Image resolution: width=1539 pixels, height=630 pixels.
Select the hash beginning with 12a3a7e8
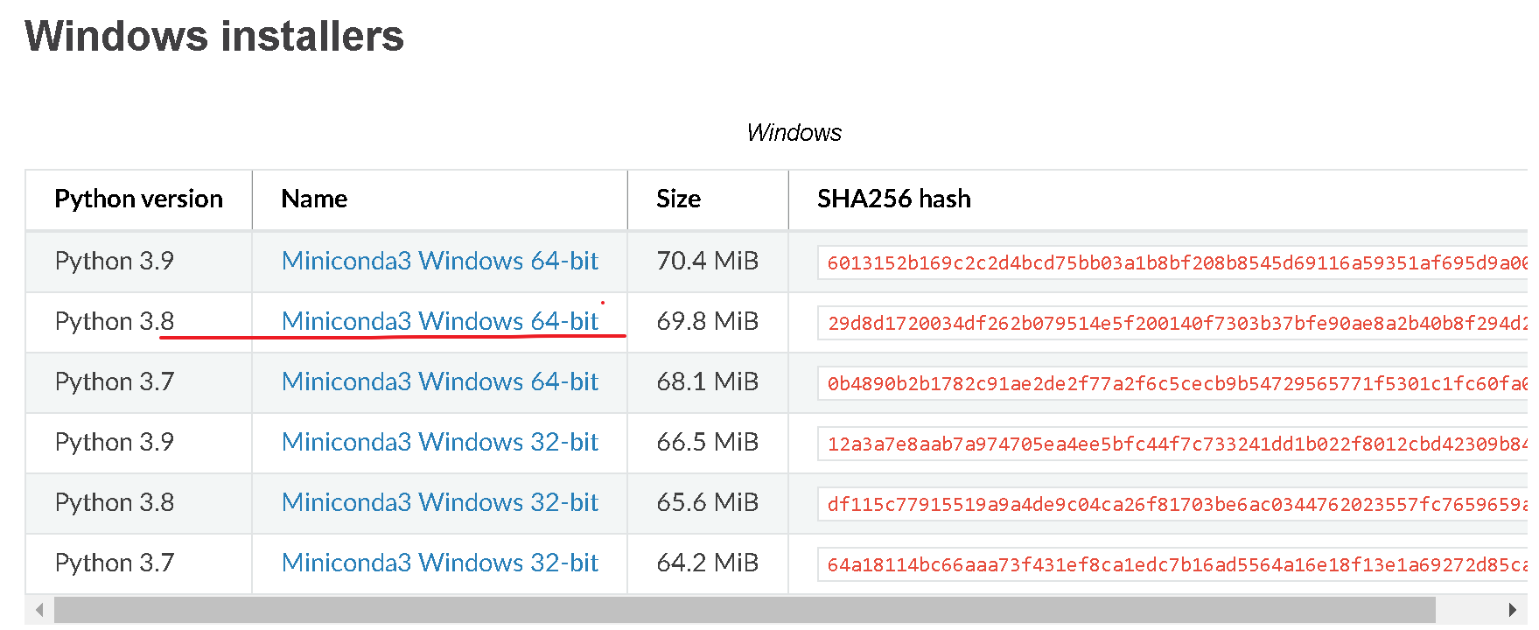click(x=1172, y=444)
